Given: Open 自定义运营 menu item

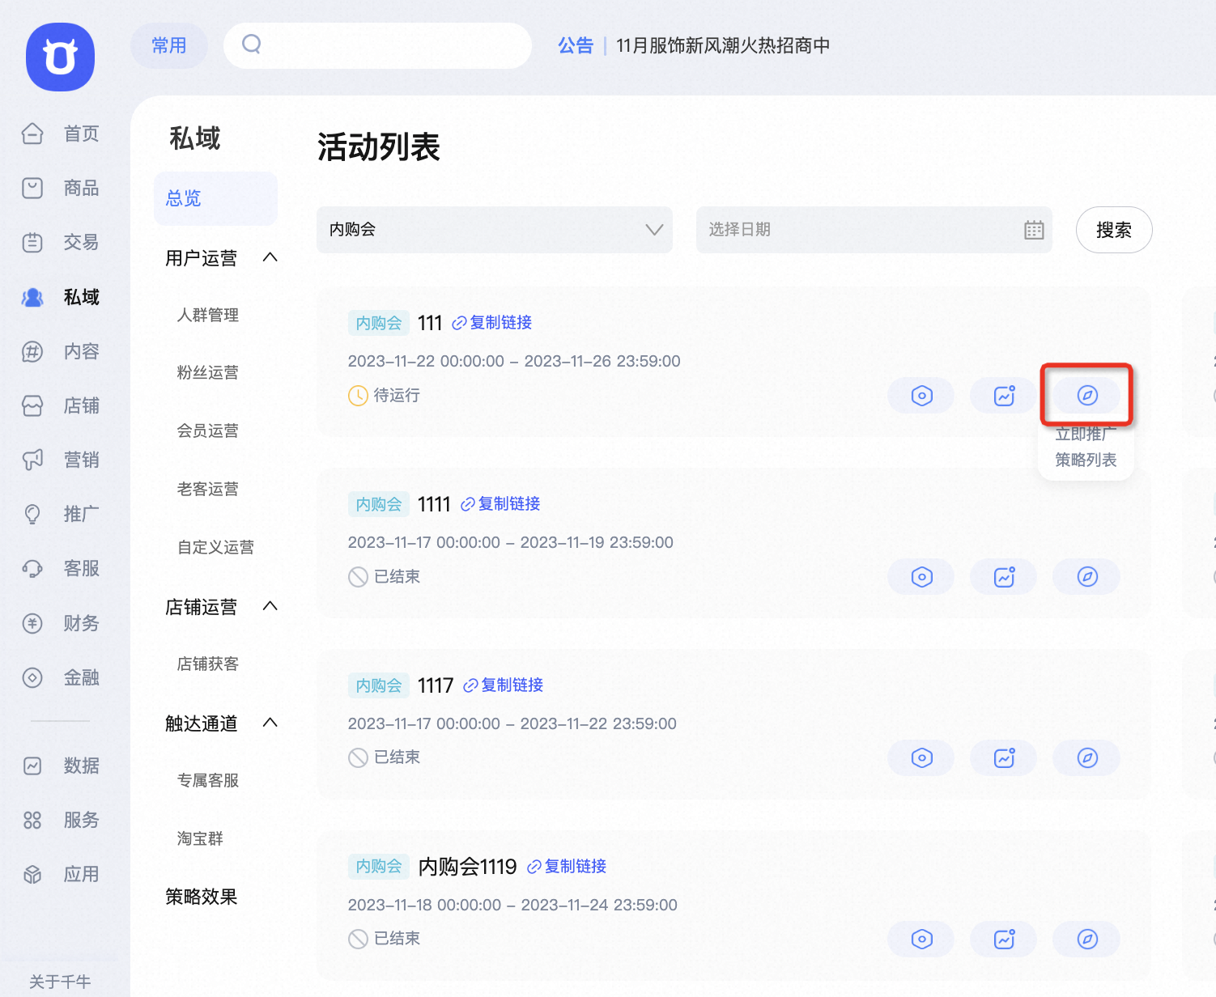Looking at the screenshot, I should pyautogui.click(x=216, y=547).
